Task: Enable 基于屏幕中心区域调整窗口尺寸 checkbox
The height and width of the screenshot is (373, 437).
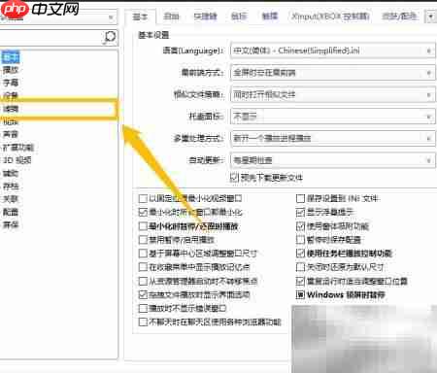Action: click(143, 253)
